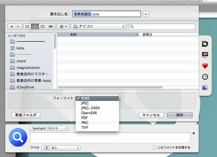This screenshot has width=217, height=157.
Task: Sort by the 変更日 column header
Action: click(x=163, y=35)
